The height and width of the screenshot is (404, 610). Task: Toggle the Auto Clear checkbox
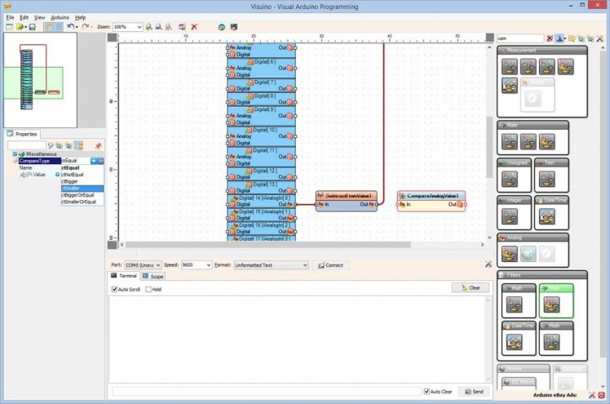[x=427, y=392]
